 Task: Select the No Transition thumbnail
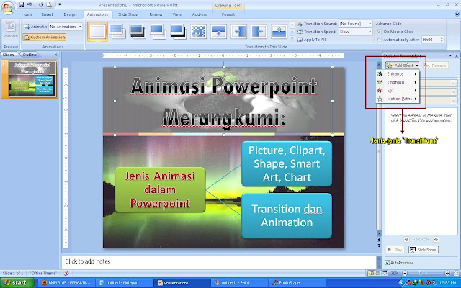(98, 32)
